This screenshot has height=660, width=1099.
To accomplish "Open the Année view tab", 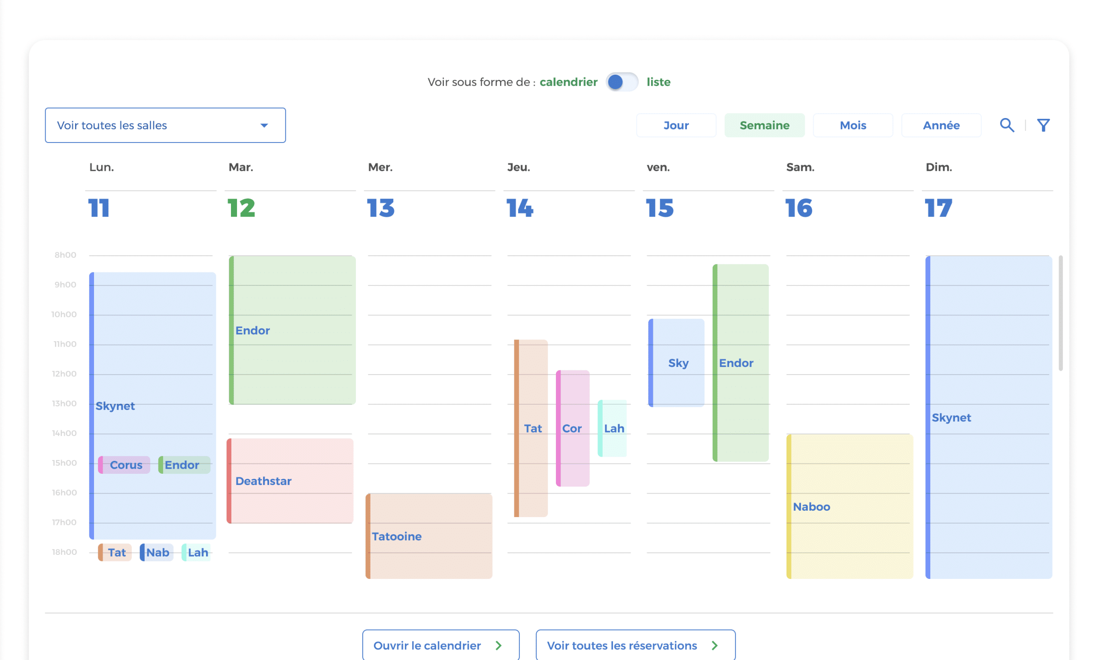I will pyautogui.click(x=941, y=125).
